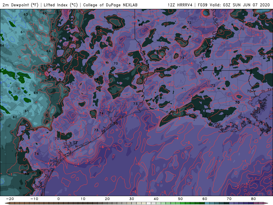
Task: Click the '10' color scale label
Action: click(83, 199)
